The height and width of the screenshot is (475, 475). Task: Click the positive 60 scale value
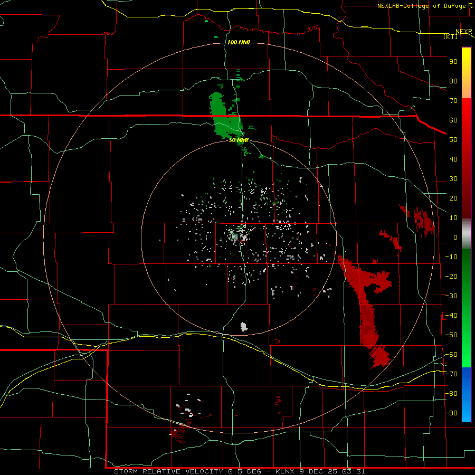[x=453, y=120]
